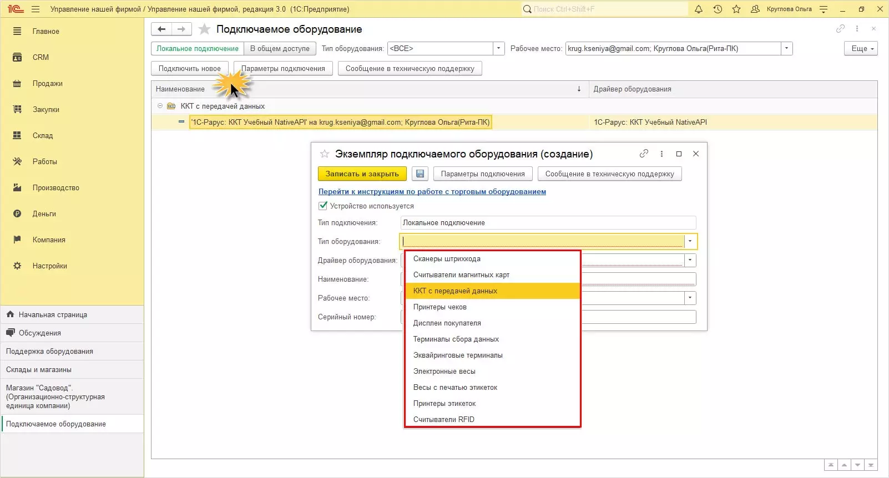
Task: Select Сканеры штрихкода from the list
Action: pyautogui.click(x=493, y=259)
